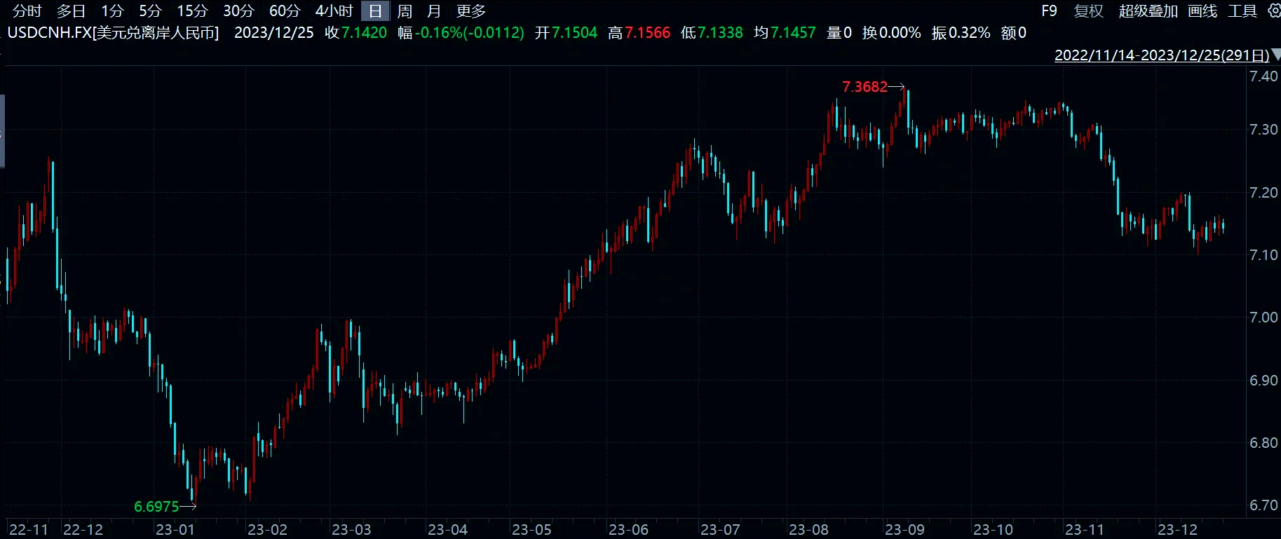Select the 月 monthly period tab
This screenshot has height=539, width=1281.
coord(434,11)
